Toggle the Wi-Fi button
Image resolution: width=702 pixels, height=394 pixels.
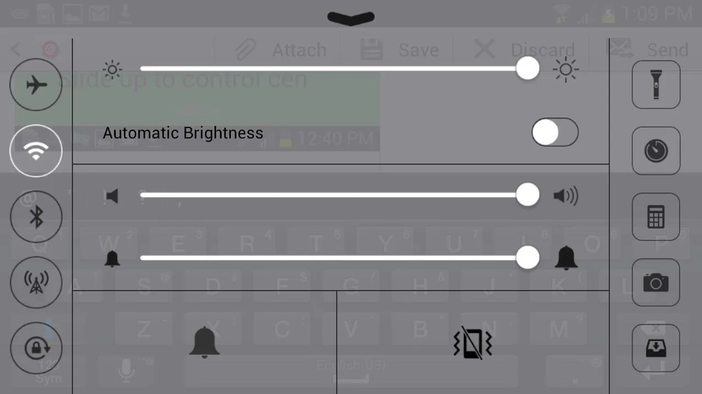coord(36,151)
